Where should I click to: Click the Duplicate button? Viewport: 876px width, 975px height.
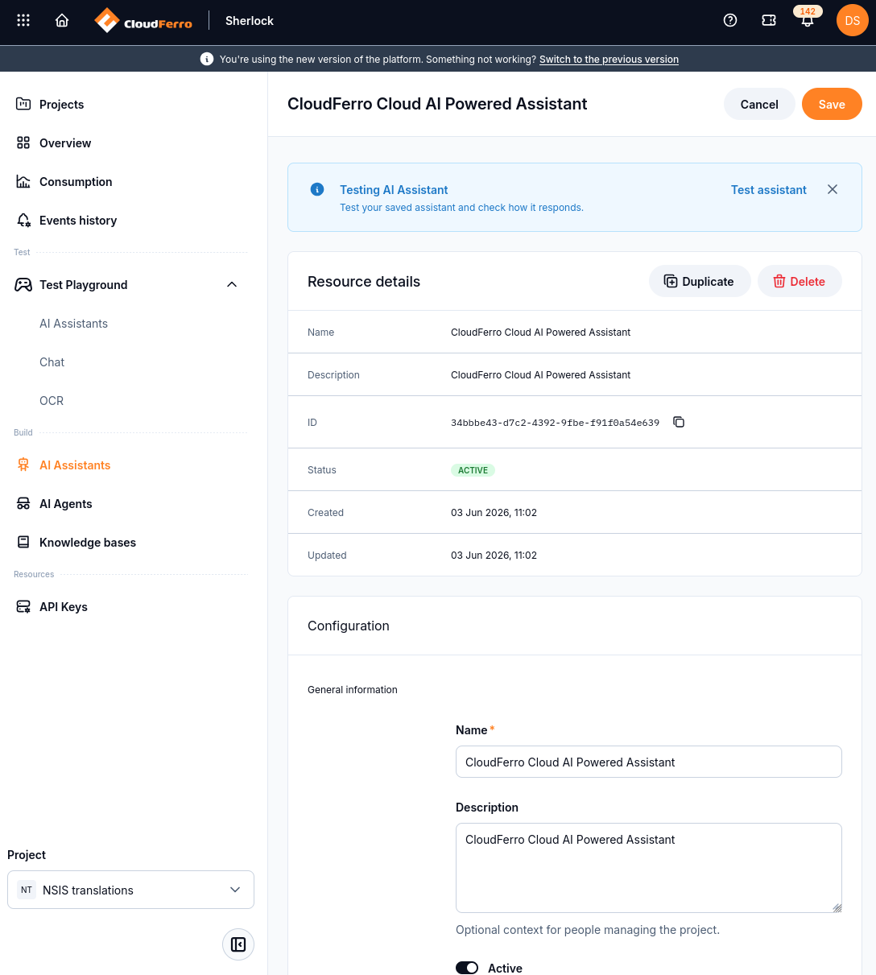coord(700,281)
